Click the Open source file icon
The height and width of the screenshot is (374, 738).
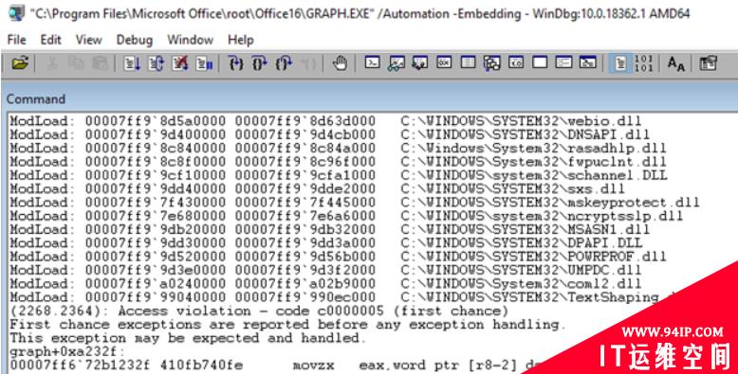[x=20, y=62]
